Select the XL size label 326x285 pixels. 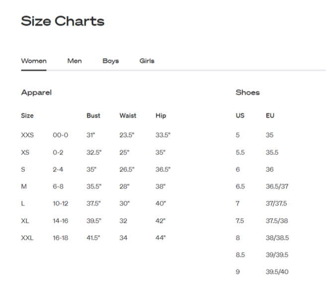click(x=25, y=221)
